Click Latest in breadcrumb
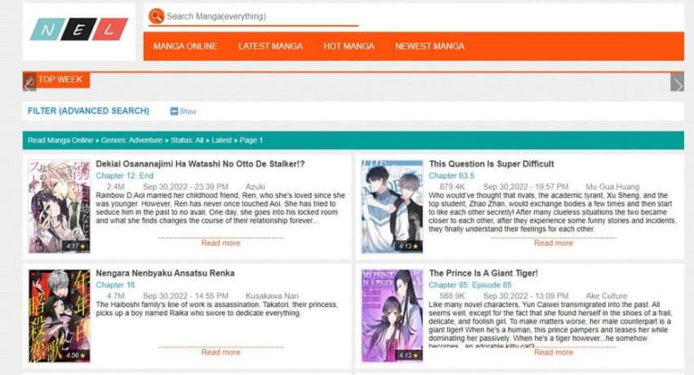This screenshot has height=375, width=694. tap(221, 140)
